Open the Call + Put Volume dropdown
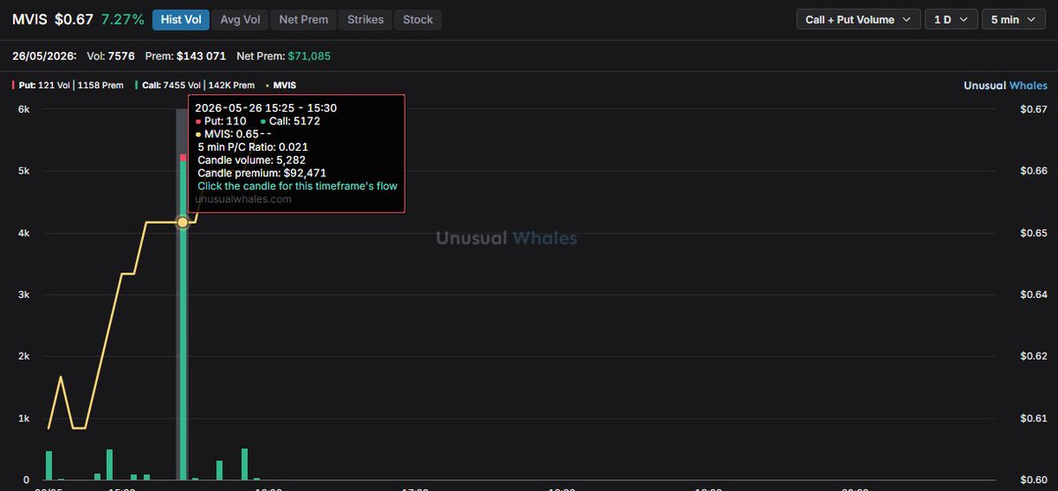The image size is (1058, 491). [859, 19]
